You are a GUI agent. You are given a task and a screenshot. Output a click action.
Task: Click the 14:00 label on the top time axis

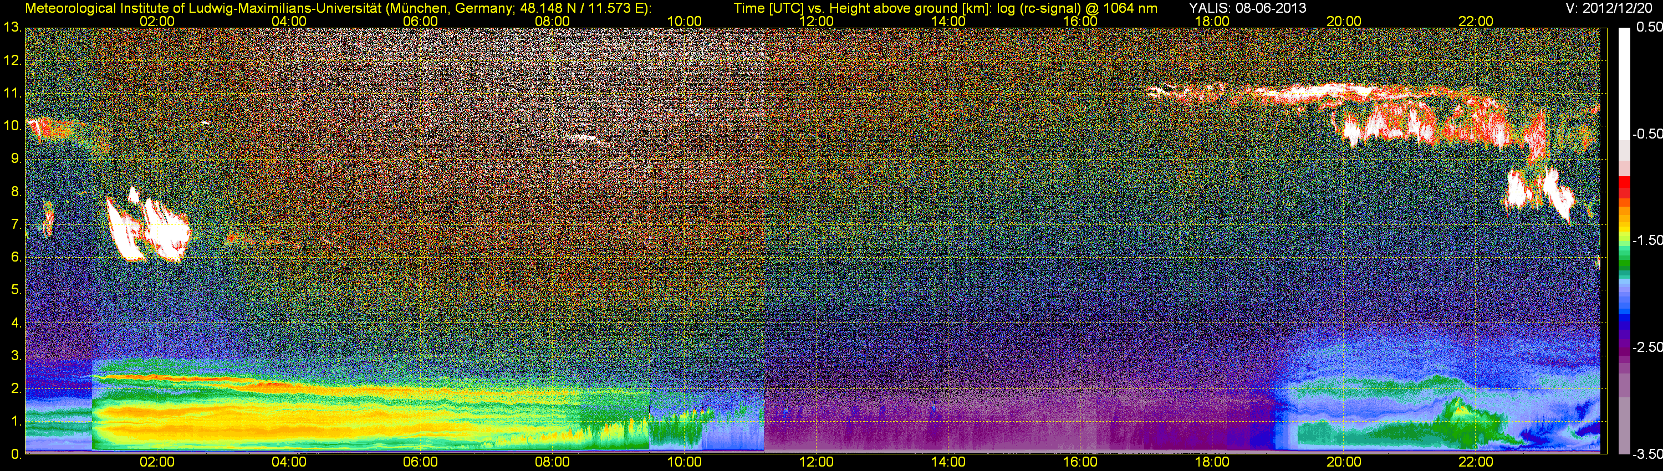coord(948,21)
